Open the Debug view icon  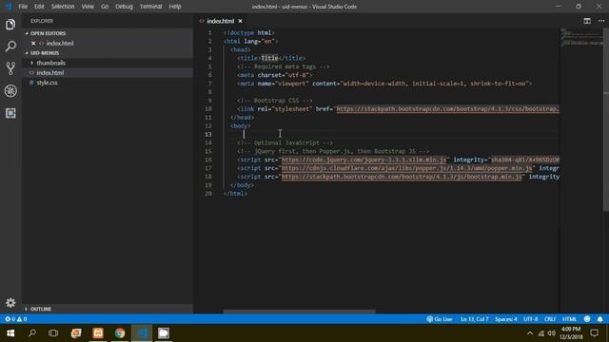tap(10, 91)
